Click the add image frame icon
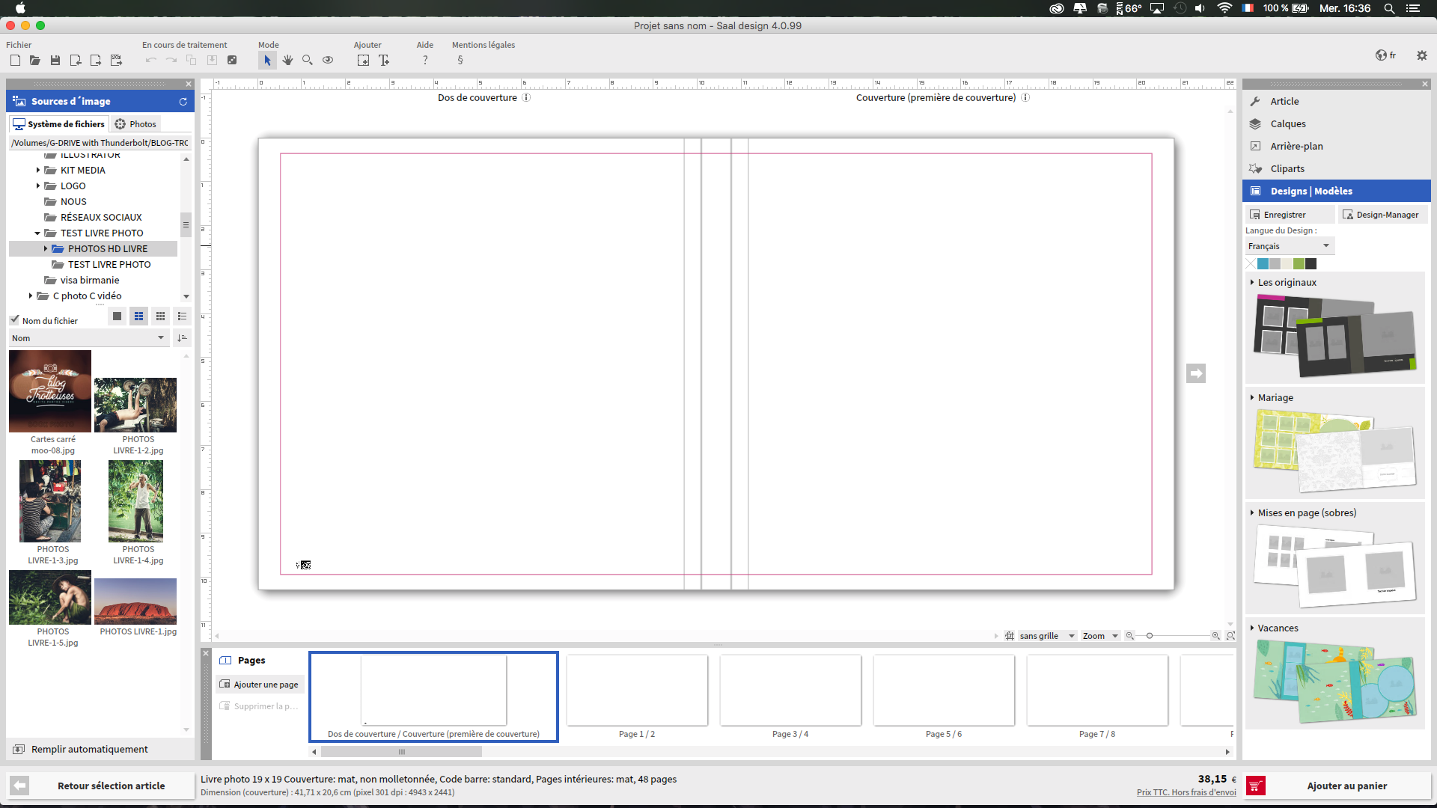The width and height of the screenshot is (1437, 808). pyautogui.click(x=363, y=61)
